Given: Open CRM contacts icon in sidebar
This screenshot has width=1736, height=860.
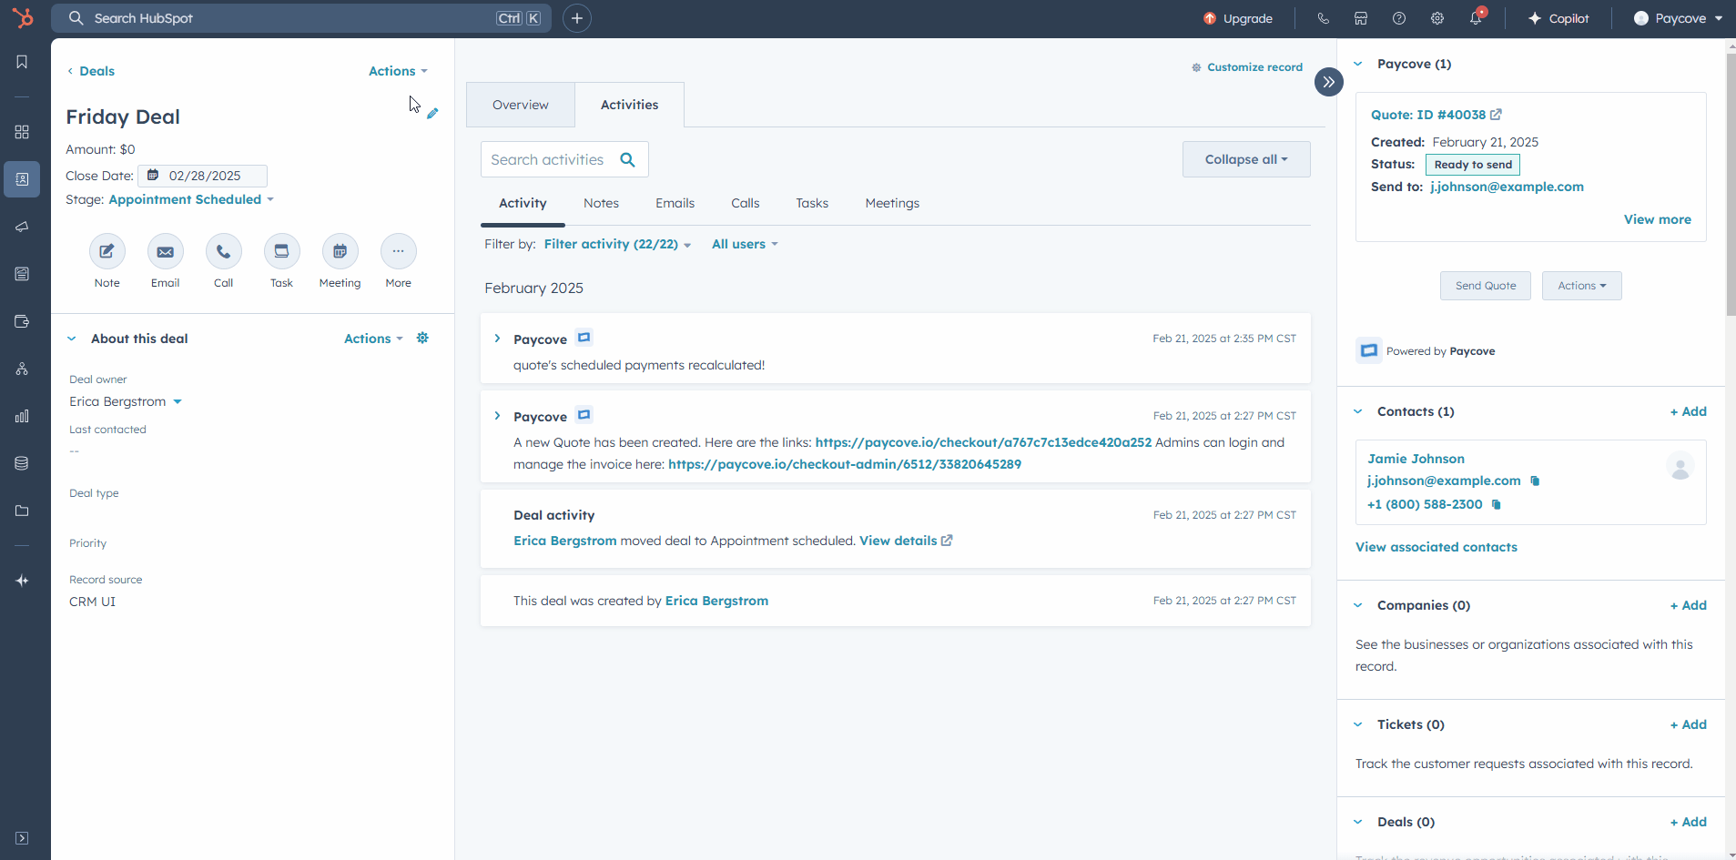Looking at the screenshot, I should (22, 179).
